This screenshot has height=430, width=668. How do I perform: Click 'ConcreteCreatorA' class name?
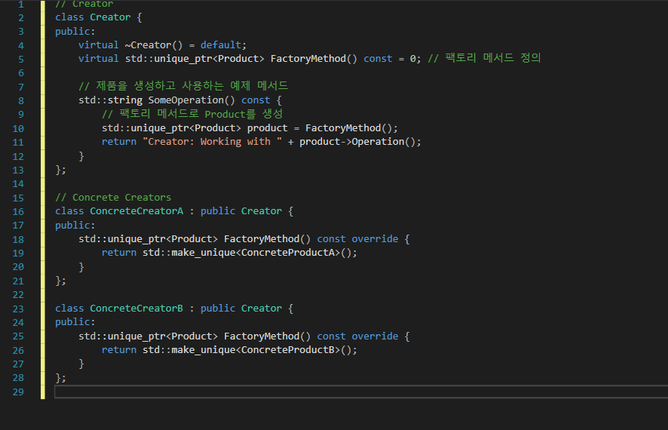pos(136,211)
